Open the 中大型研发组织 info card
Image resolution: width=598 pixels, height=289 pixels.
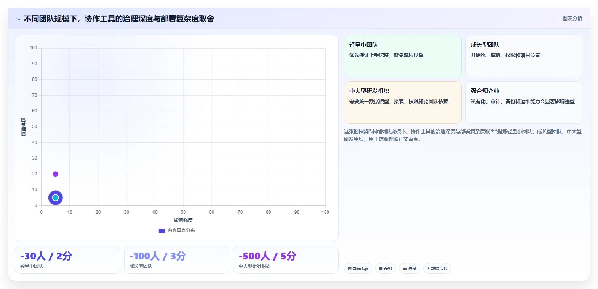(403, 103)
